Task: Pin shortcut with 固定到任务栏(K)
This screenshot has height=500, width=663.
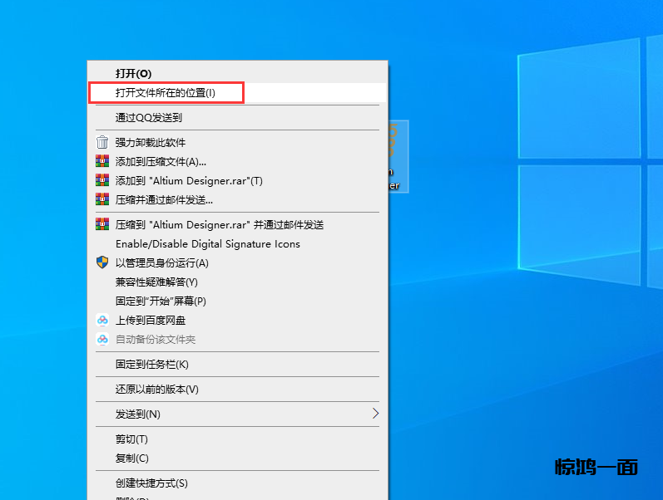Action: coord(152,364)
